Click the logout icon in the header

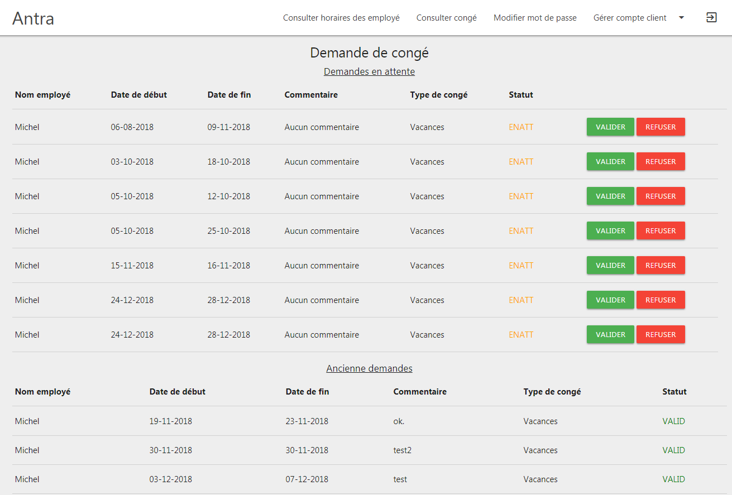(x=711, y=17)
